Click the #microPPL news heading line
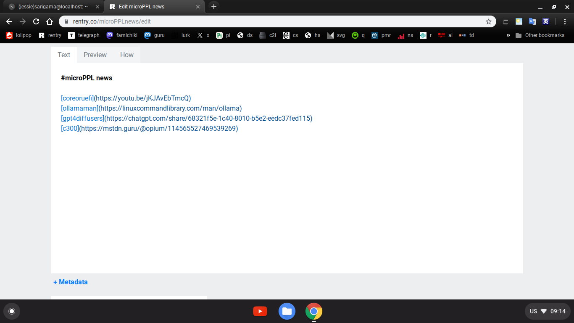Image resolution: width=574 pixels, height=323 pixels. point(87,78)
